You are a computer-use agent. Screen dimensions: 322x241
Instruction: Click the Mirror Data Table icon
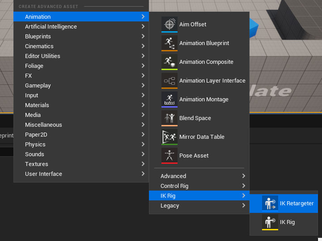click(169, 137)
